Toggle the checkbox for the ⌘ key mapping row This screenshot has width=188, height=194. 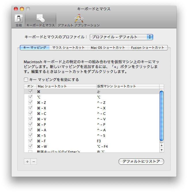pyautogui.click(x=30, y=92)
